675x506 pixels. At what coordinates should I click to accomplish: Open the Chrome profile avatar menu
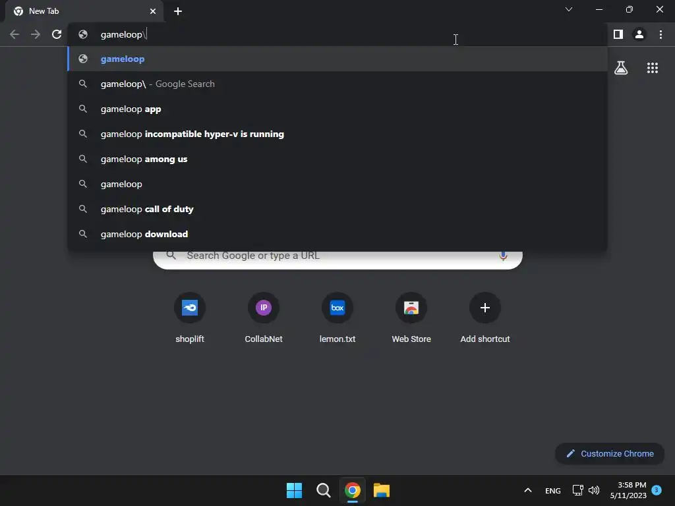(x=639, y=34)
